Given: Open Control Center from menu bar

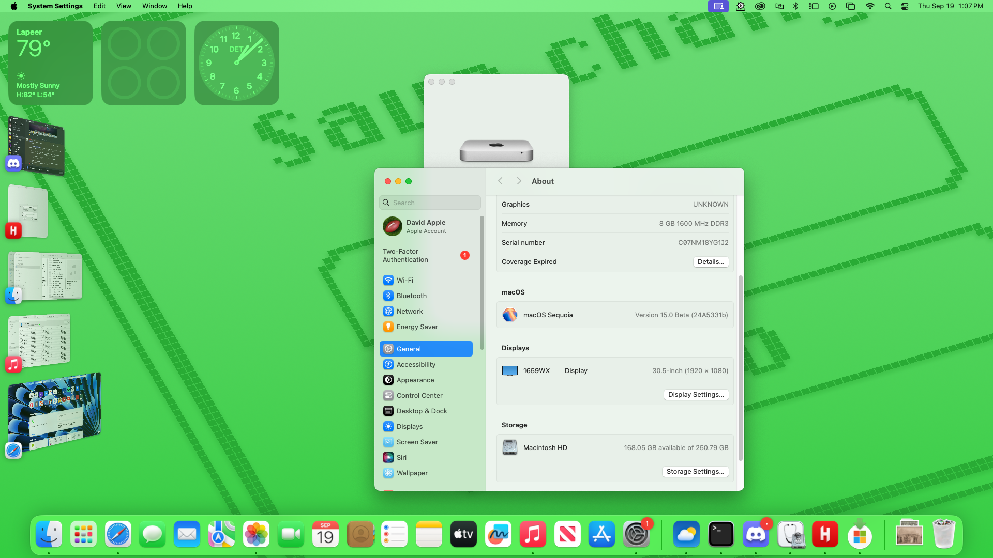Looking at the screenshot, I should pos(905,6).
